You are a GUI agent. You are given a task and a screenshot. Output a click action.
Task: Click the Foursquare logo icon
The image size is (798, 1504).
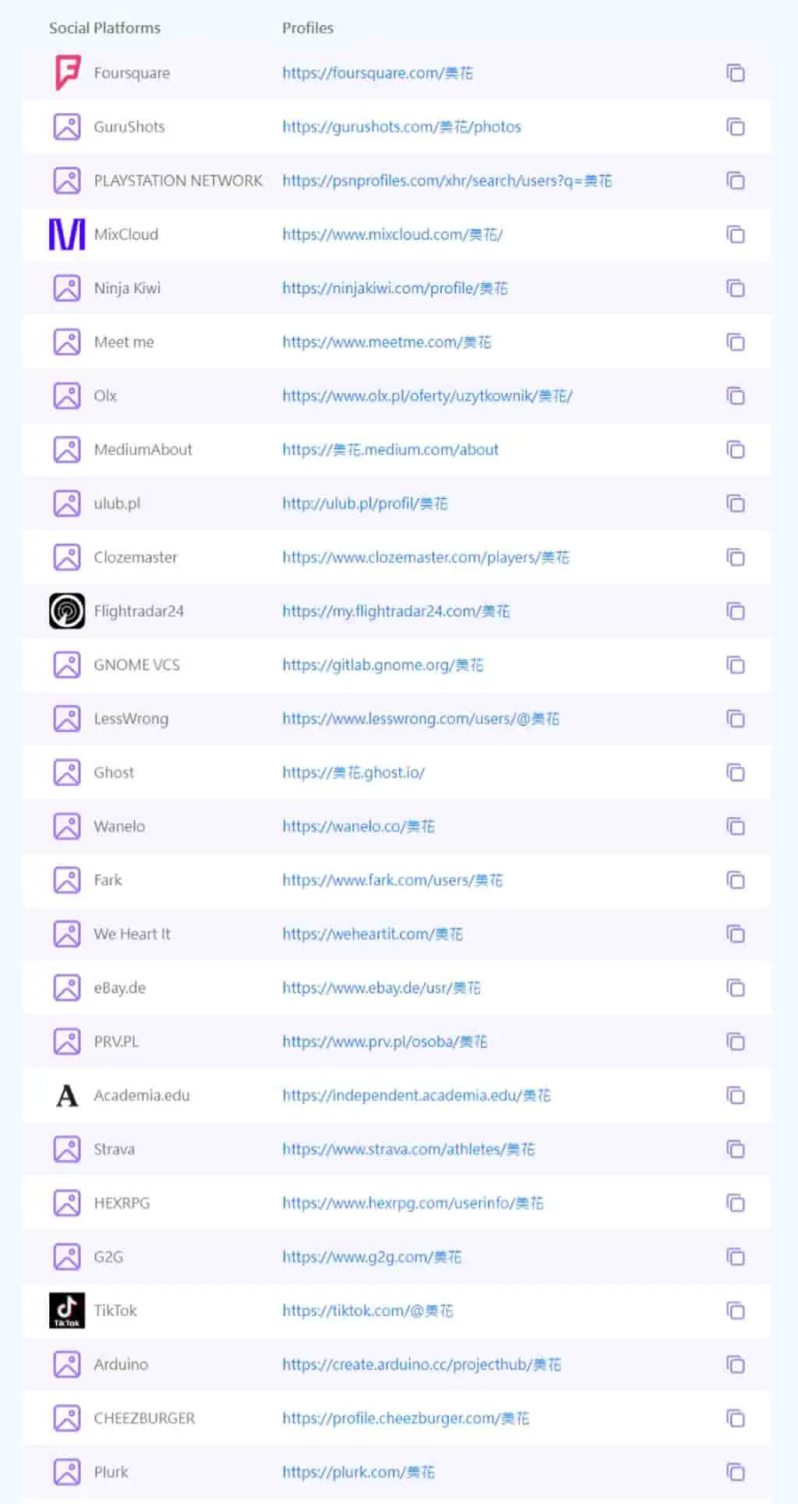pos(67,73)
